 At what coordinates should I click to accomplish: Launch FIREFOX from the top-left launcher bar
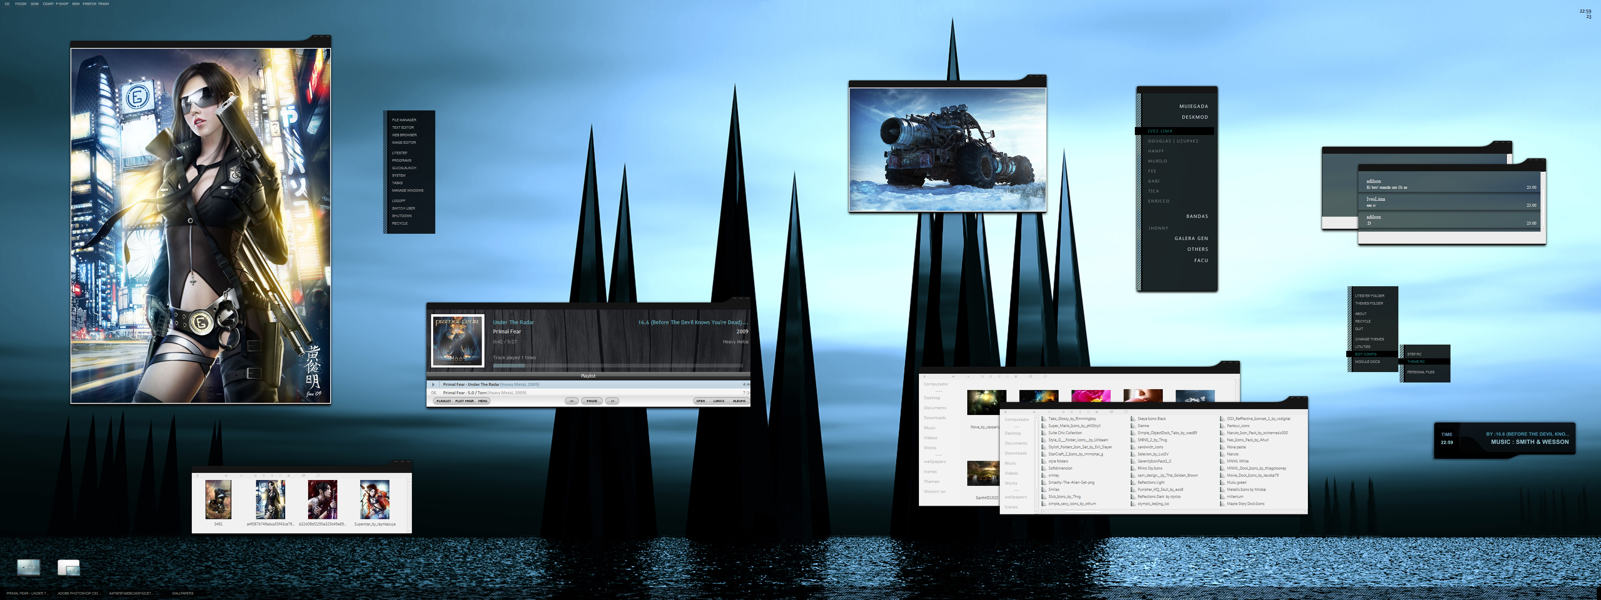(x=90, y=4)
